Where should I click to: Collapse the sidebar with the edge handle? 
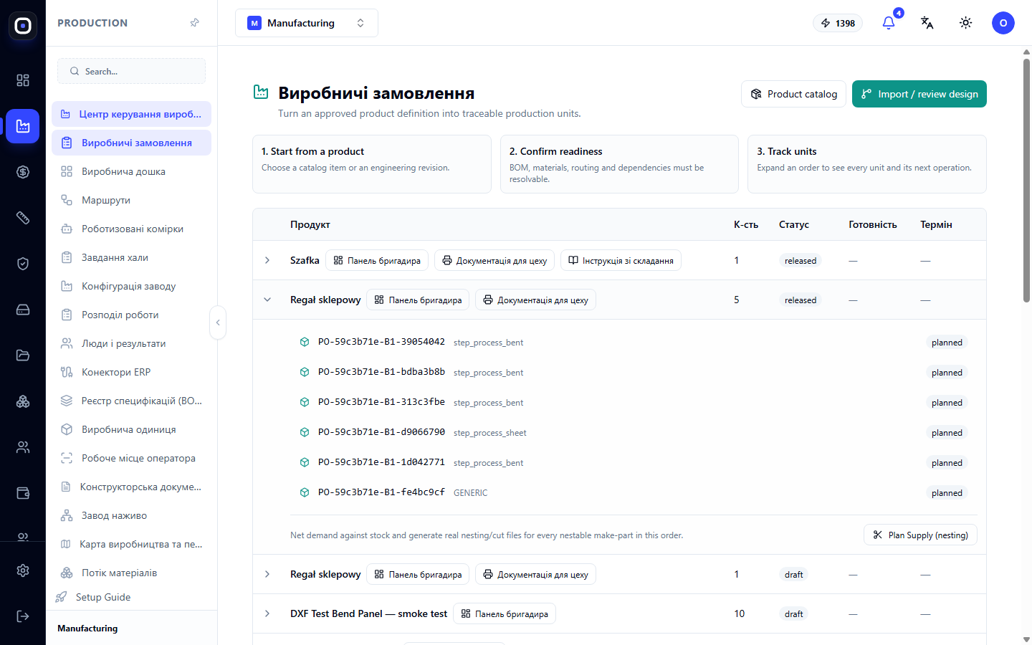218,322
